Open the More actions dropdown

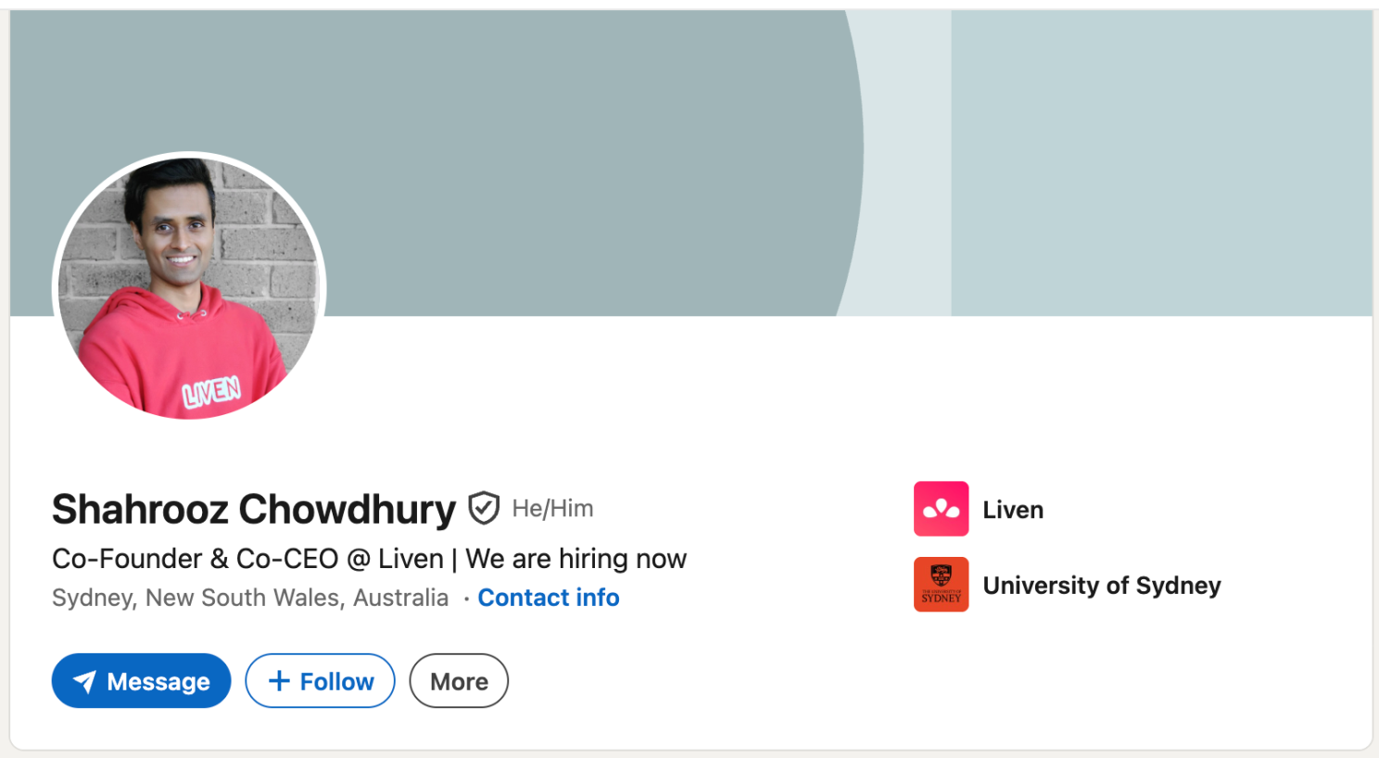tap(459, 681)
